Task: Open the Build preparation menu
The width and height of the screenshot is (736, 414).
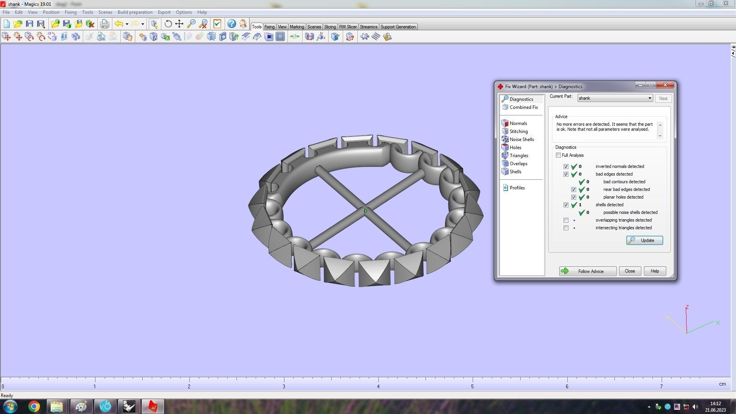Action: [x=135, y=12]
